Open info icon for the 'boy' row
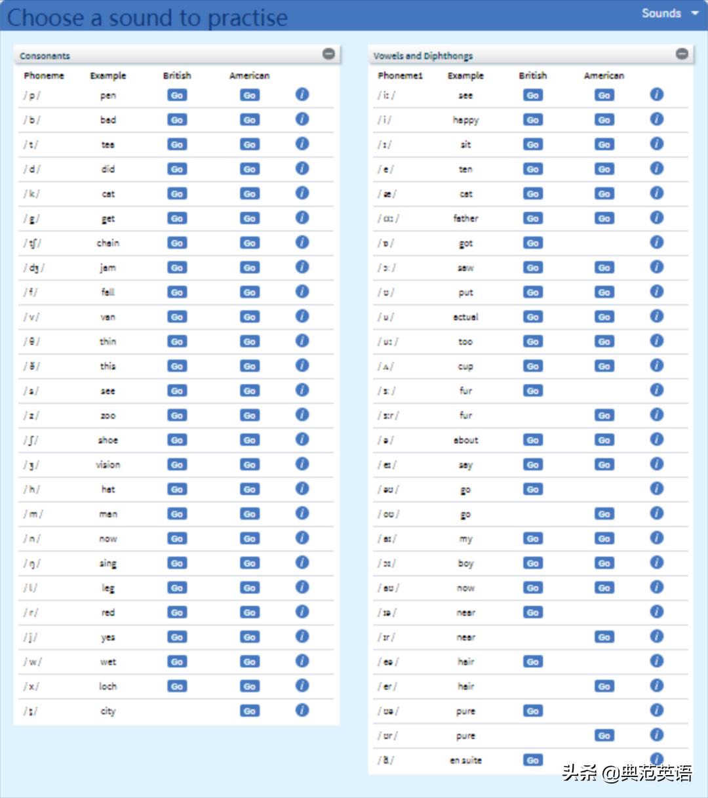Viewport: 708px width, 798px height. pos(657,563)
